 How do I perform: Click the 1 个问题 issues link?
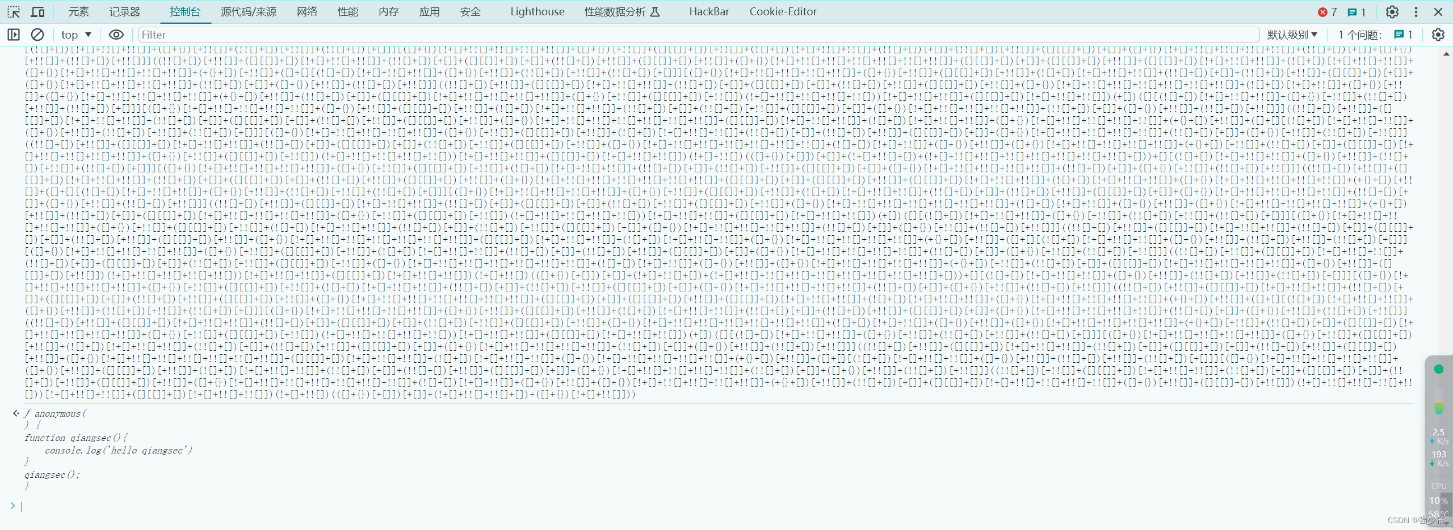tap(1375, 35)
